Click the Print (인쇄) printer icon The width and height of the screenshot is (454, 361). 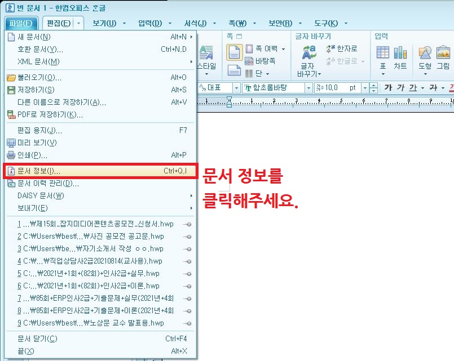(x=11, y=155)
